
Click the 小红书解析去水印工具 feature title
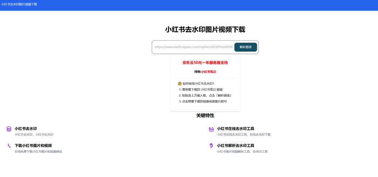pos(236,146)
